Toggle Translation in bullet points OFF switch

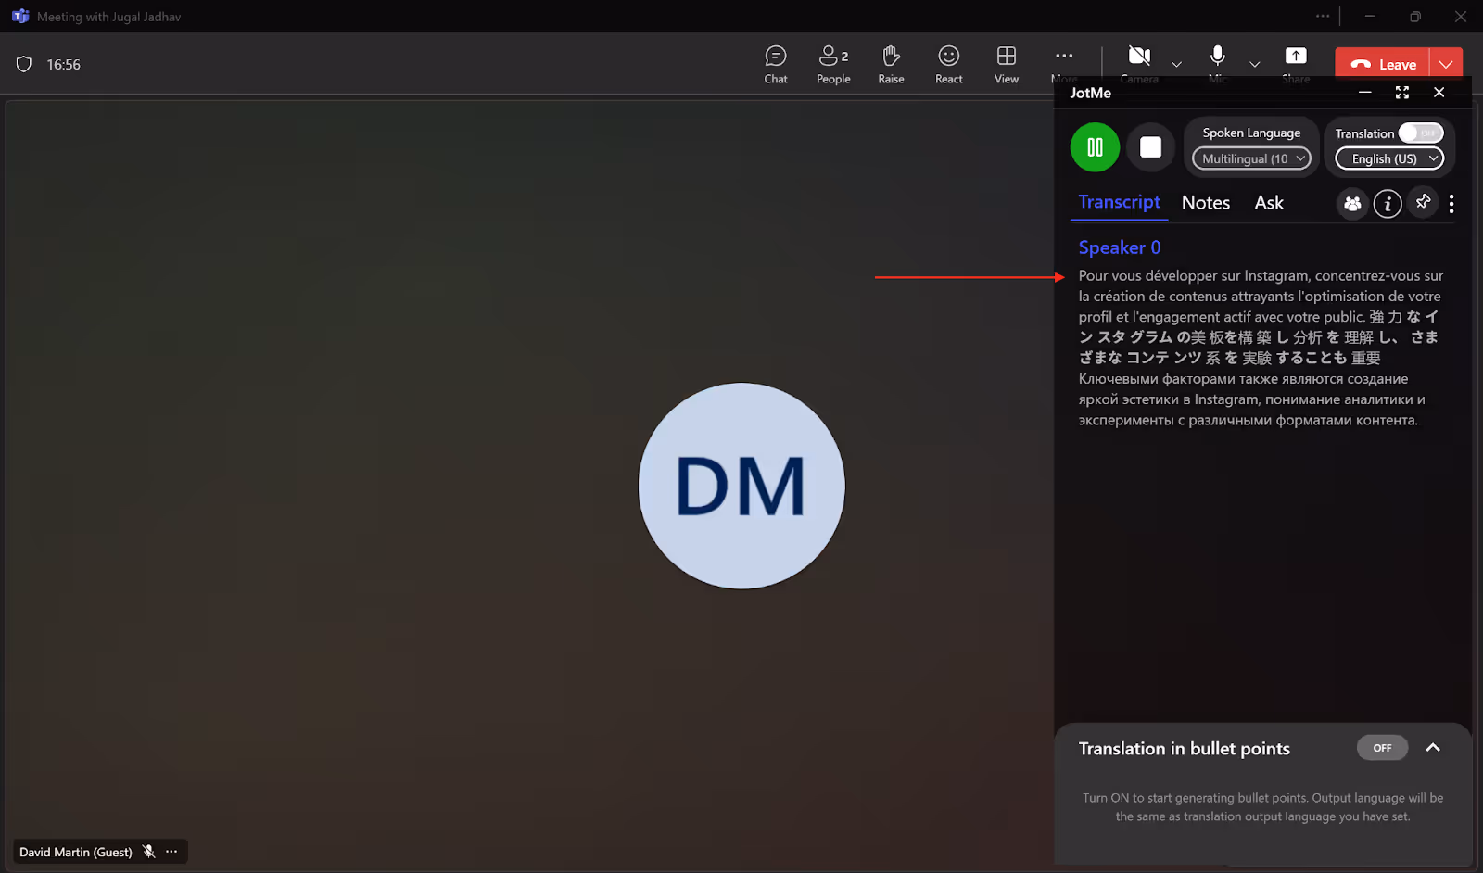pyautogui.click(x=1382, y=748)
